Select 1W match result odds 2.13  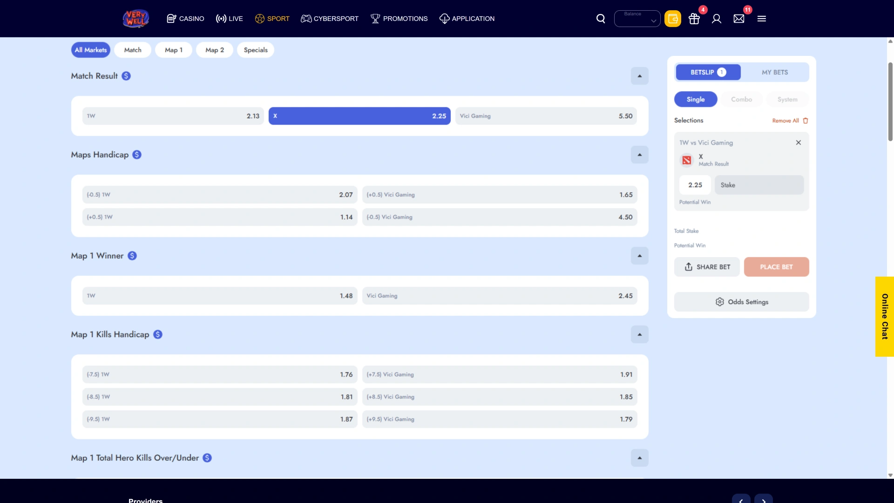pos(173,116)
